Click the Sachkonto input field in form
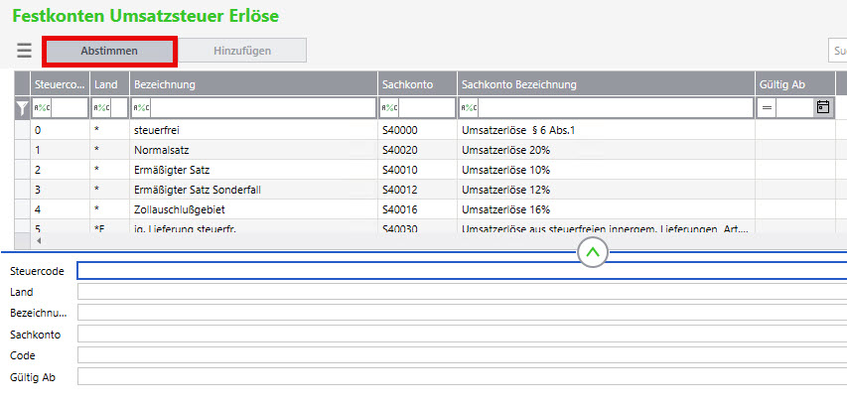This screenshot has width=847, height=406. [462, 335]
